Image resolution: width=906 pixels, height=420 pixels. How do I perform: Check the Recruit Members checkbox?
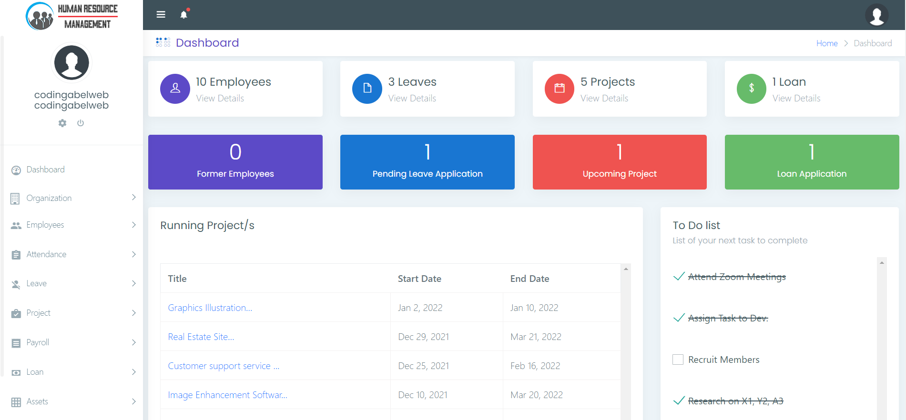point(678,360)
